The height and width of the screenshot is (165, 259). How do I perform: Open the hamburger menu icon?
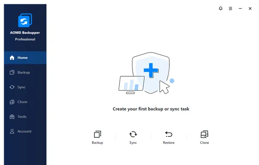click(231, 8)
